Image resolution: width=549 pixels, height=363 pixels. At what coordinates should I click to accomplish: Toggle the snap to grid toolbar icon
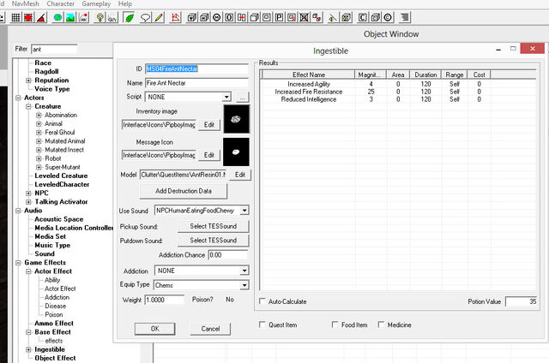[x=15, y=17]
